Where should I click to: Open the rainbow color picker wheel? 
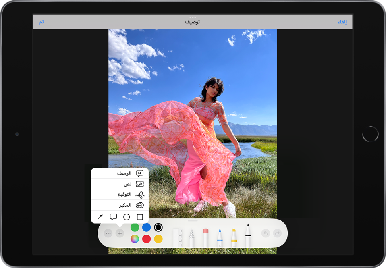click(135, 239)
